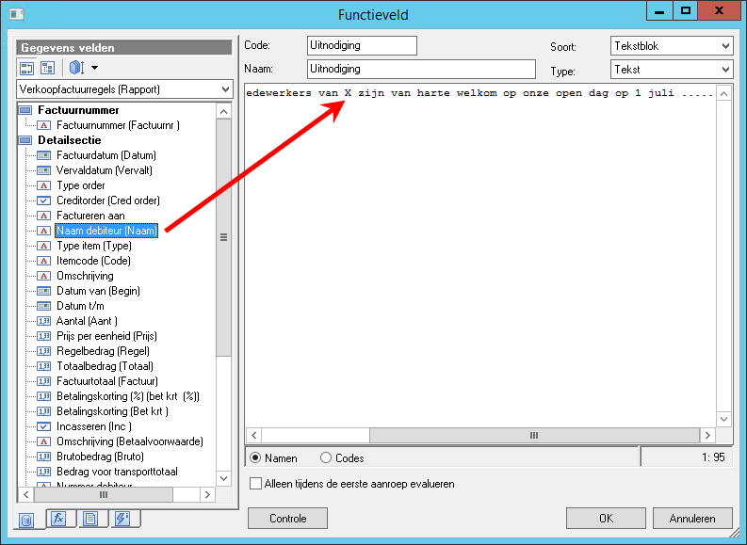Screen dimensions: 747x545
Task: Click the icon next to Aantal (Aant)
Action: pos(44,321)
